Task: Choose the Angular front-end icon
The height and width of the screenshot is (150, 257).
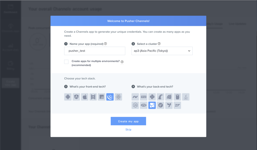Action: coord(76,97)
